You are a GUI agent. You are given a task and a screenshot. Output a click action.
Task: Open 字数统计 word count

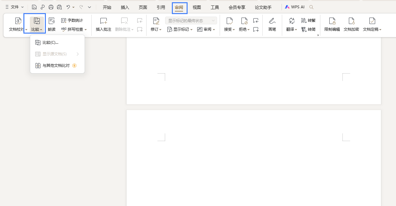tap(72, 20)
